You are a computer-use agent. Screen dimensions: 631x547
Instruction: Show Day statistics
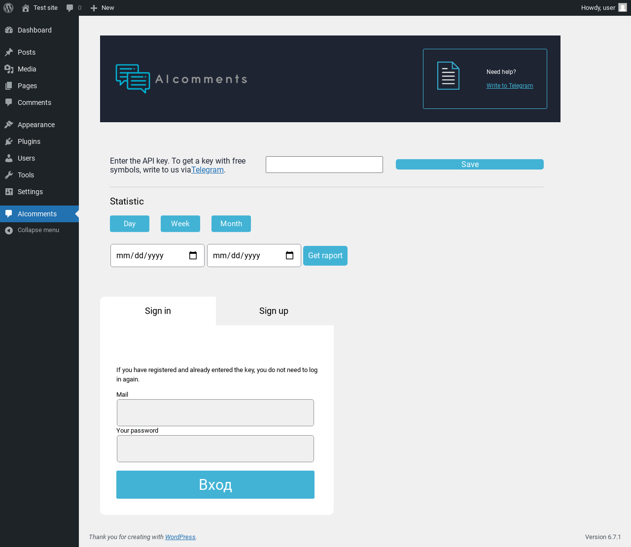(130, 224)
